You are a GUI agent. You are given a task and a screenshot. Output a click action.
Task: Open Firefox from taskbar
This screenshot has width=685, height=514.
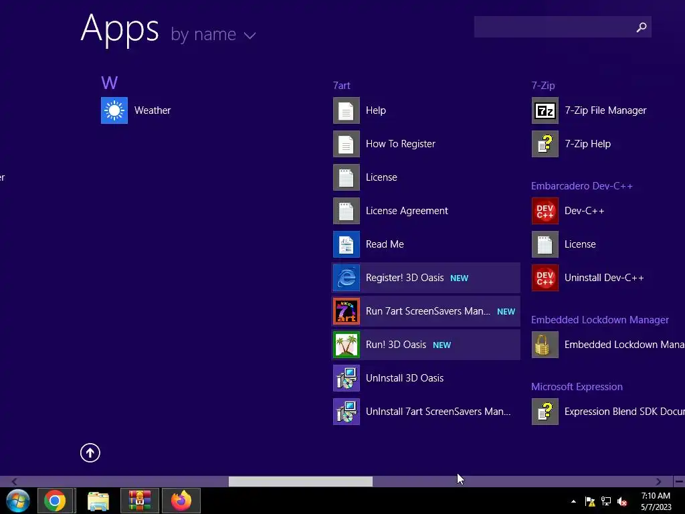(x=181, y=501)
